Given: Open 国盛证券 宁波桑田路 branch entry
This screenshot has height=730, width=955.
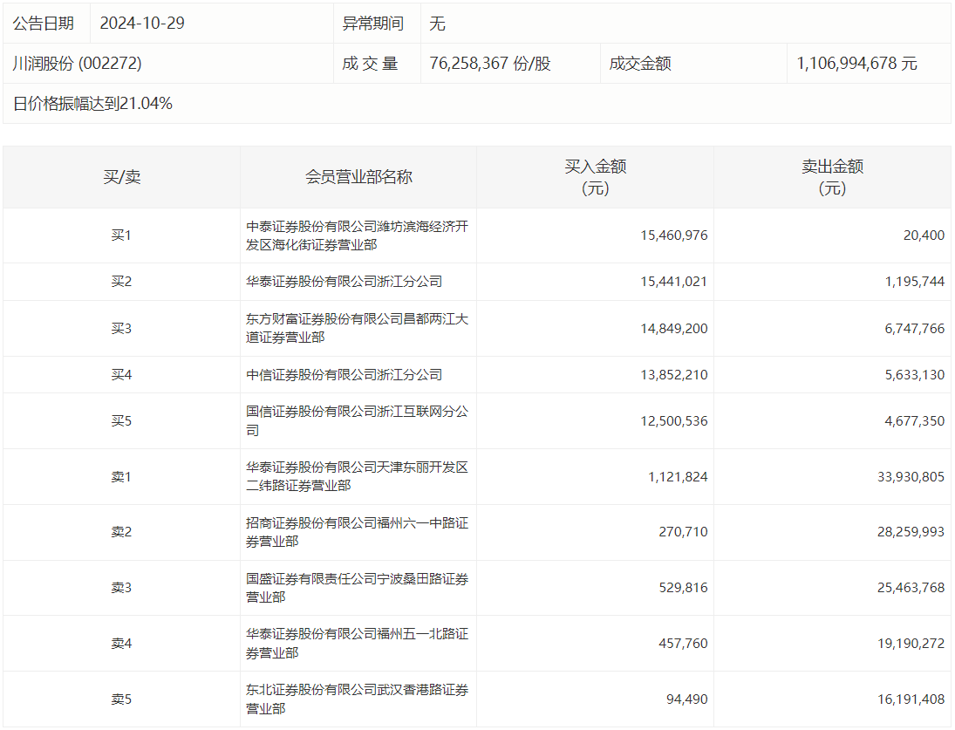Looking at the screenshot, I should click(x=357, y=588).
